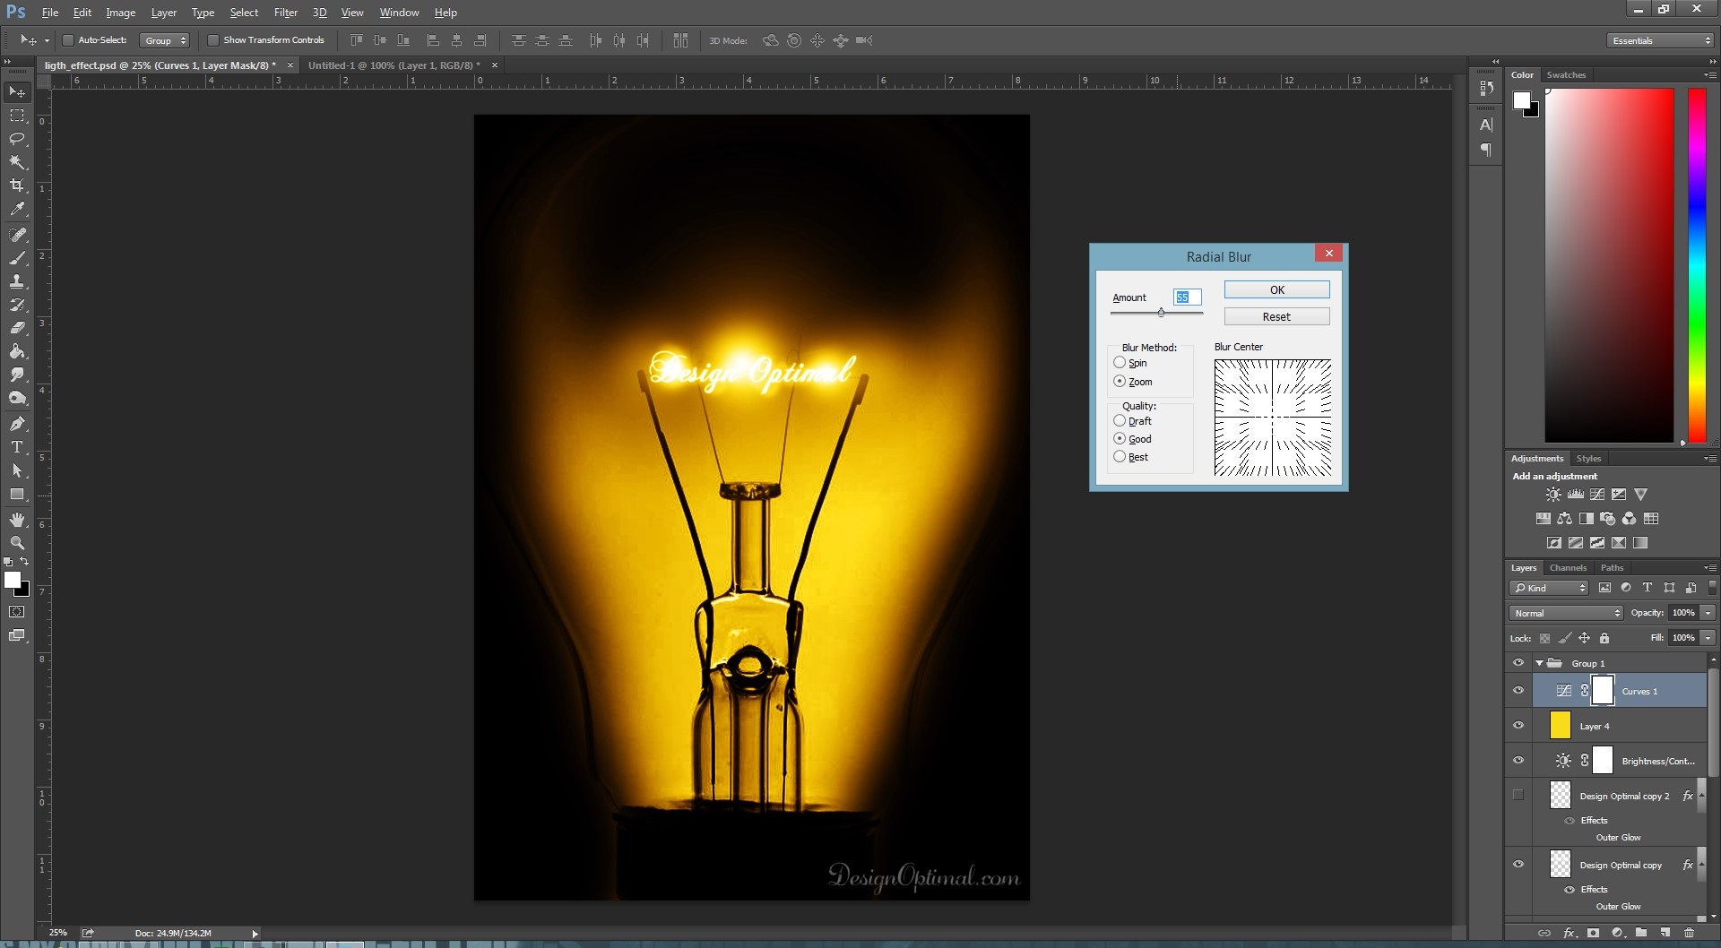Open the Opacity slider dropdown arrow
Image resolution: width=1721 pixels, height=948 pixels.
[1708, 613]
